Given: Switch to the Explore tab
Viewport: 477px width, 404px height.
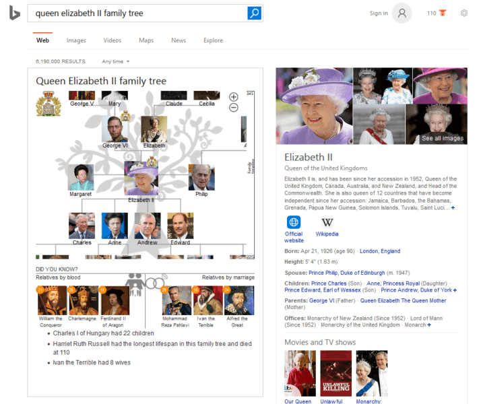Looking at the screenshot, I should 214,40.
